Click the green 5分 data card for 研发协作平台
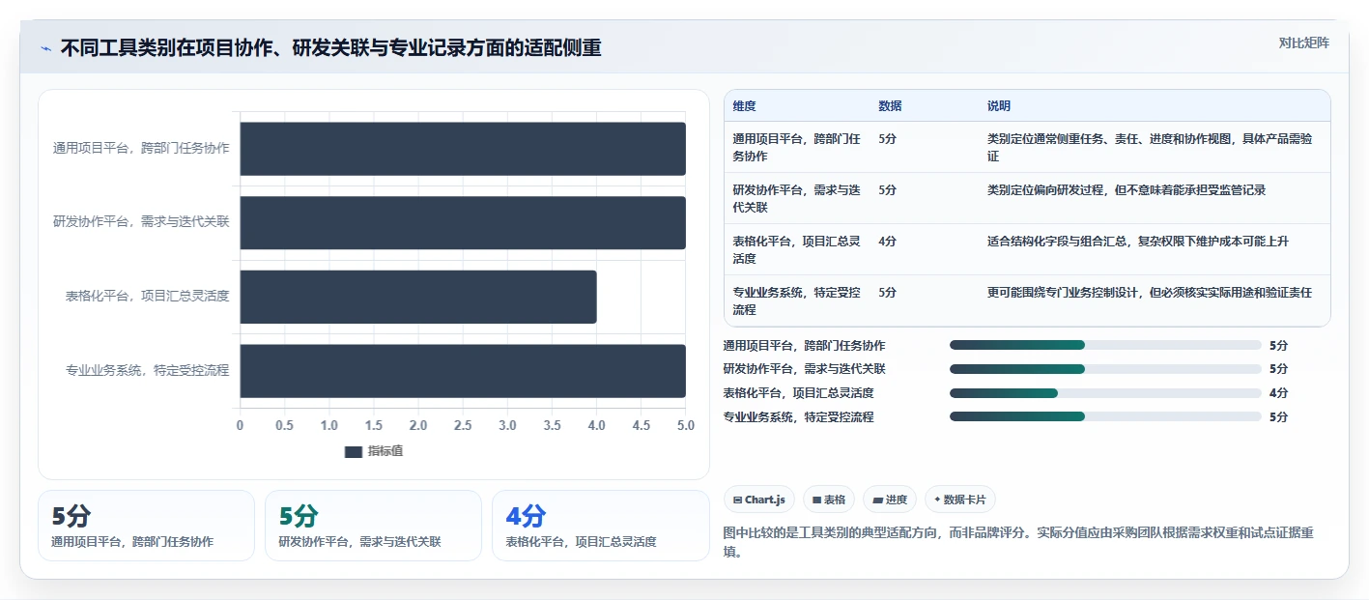This screenshot has height=600, width=1369. 373,526
